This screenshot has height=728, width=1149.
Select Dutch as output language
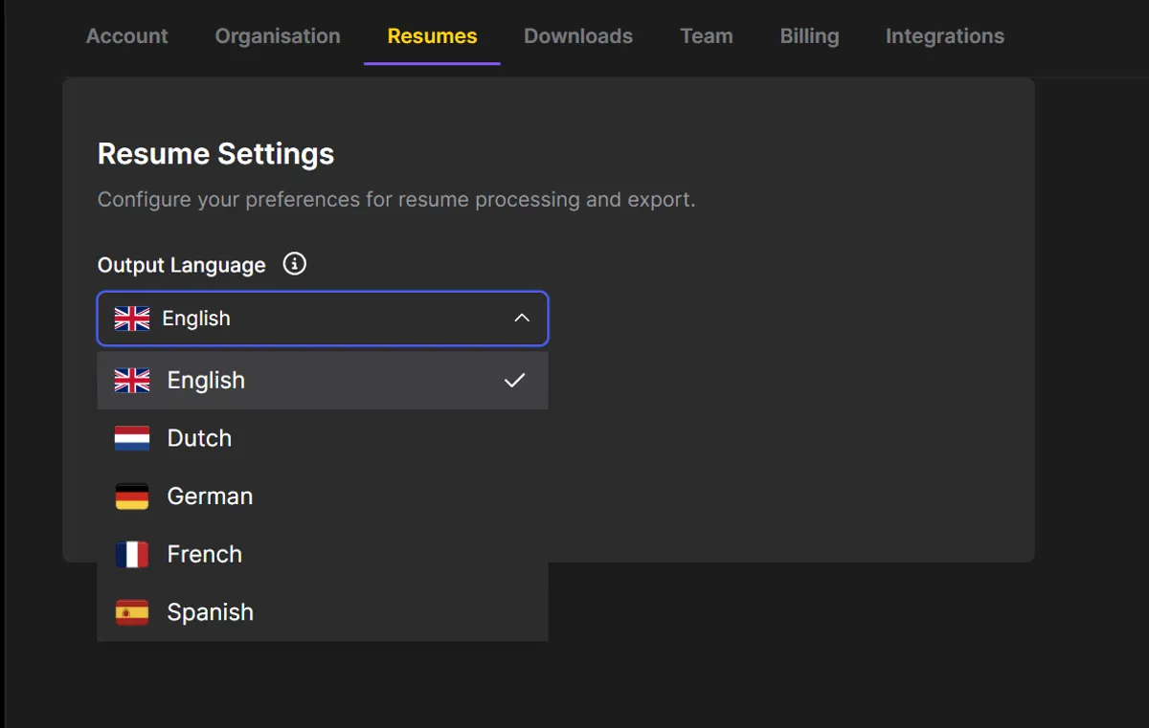click(199, 438)
